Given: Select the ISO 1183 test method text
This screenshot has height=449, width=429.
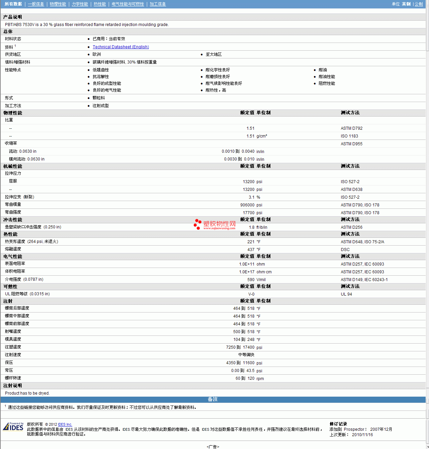Looking at the screenshot, I should tap(349, 136).
